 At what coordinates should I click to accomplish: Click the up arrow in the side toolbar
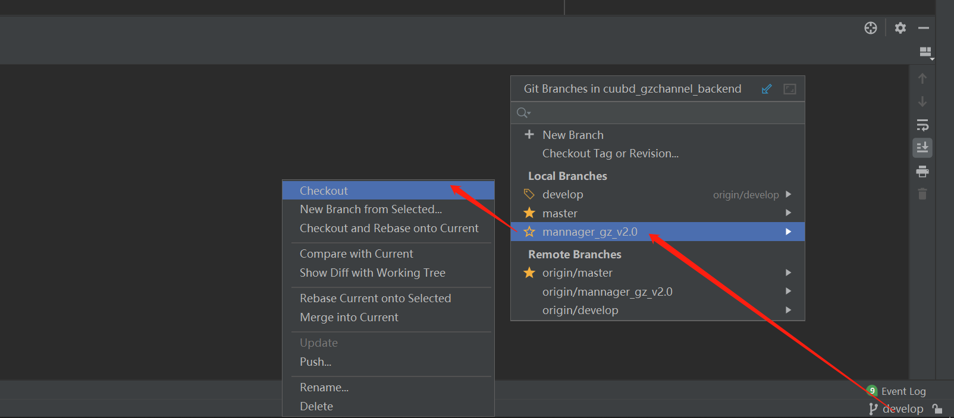[922, 78]
